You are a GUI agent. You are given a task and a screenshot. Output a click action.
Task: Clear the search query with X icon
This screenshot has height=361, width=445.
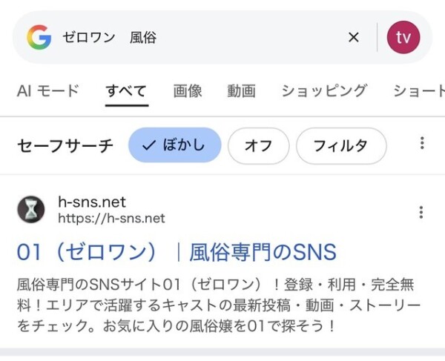(x=354, y=37)
